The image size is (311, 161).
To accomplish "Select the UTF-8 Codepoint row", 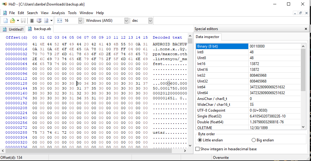I will point(248,110).
